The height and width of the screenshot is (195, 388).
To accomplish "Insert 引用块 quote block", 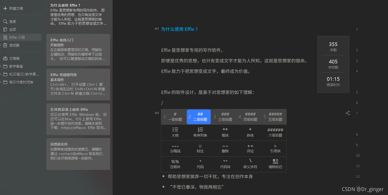I will (x=275, y=148).
